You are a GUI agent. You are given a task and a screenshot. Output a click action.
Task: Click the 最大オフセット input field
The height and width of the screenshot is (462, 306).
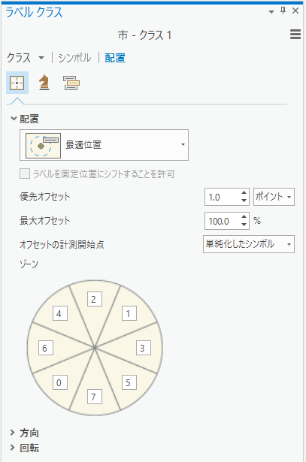click(223, 221)
